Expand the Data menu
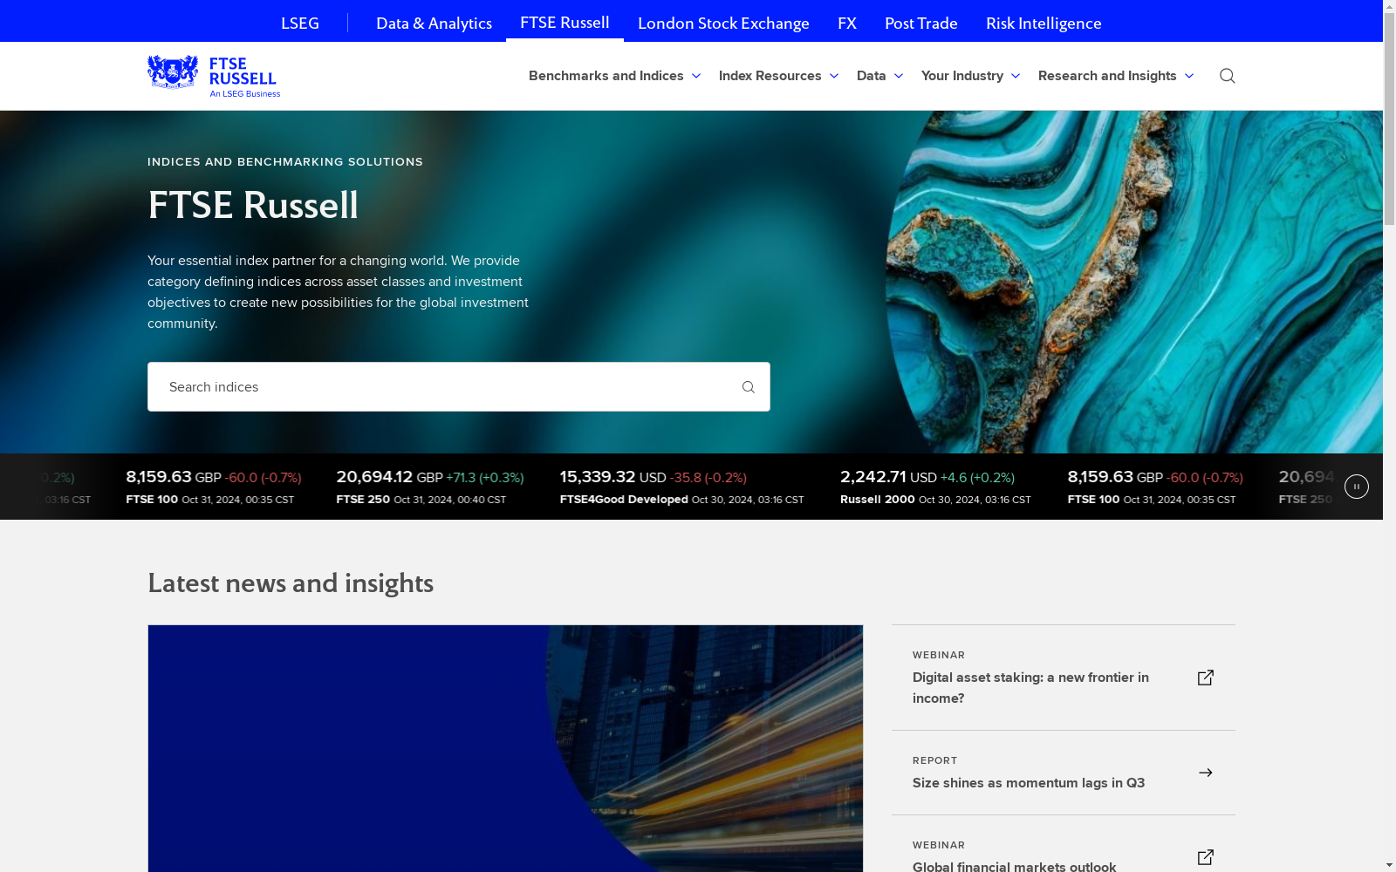Image resolution: width=1396 pixels, height=872 pixels. pyautogui.click(x=880, y=76)
